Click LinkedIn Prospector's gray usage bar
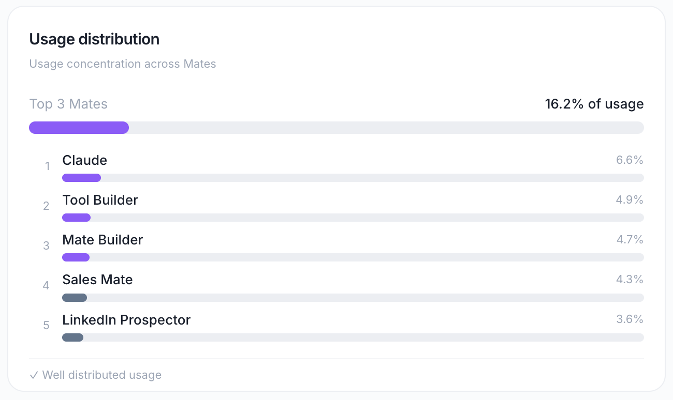673x400 pixels. tap(72, 337)
